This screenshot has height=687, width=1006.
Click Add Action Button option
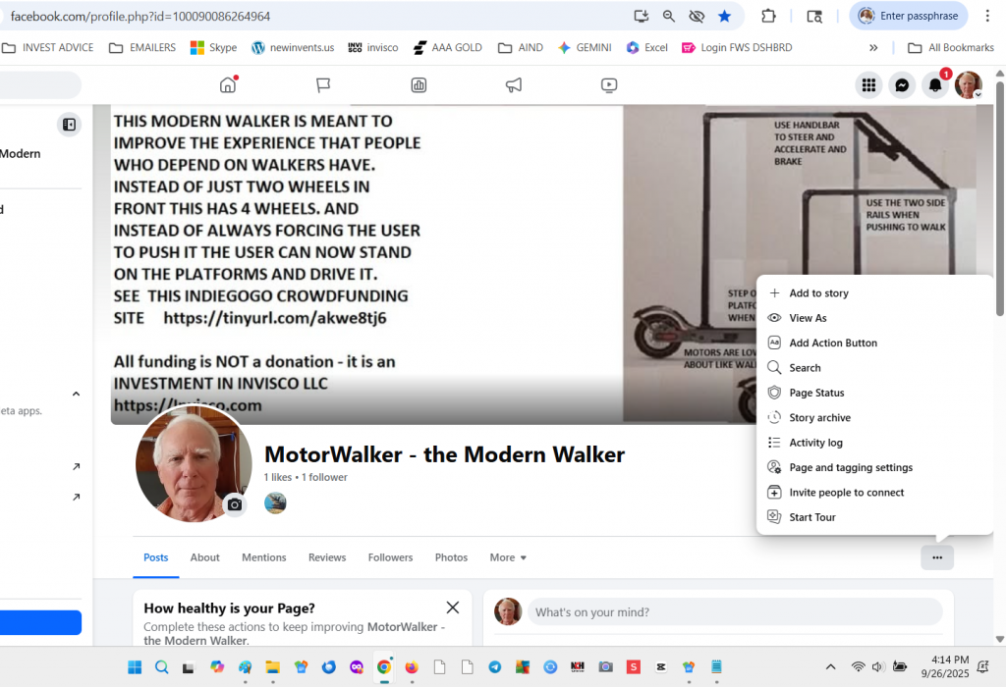coord(832,343)
